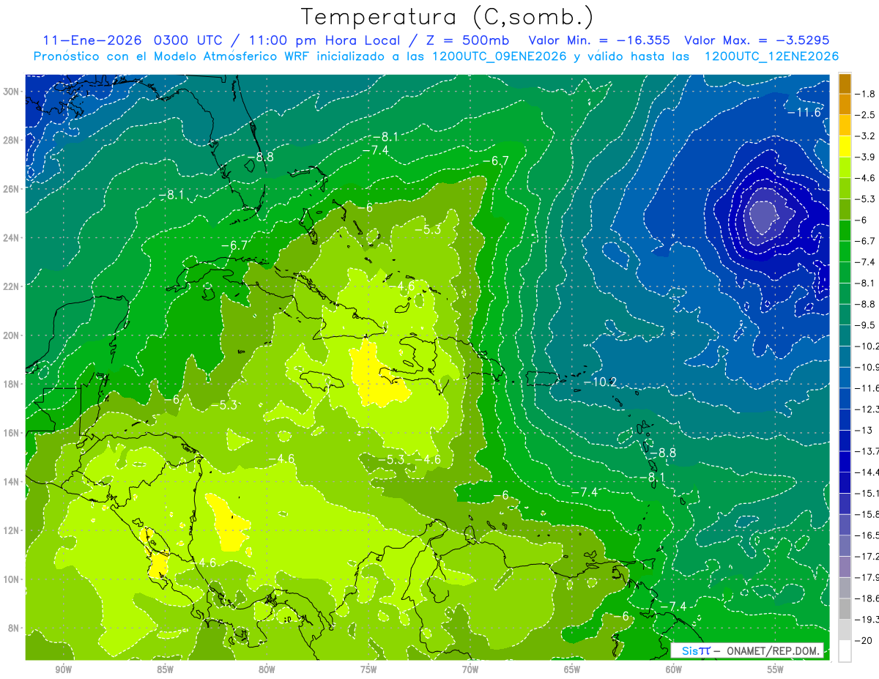The image size is (879, 679).
Task: Click the 'Valor Max. = -3.5295' readout
Action: [757, 40]
